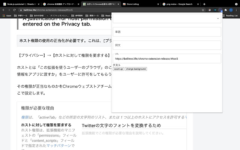Open the Chrome three-dot menu
The image size is (240, 150).
click(236, 10)
